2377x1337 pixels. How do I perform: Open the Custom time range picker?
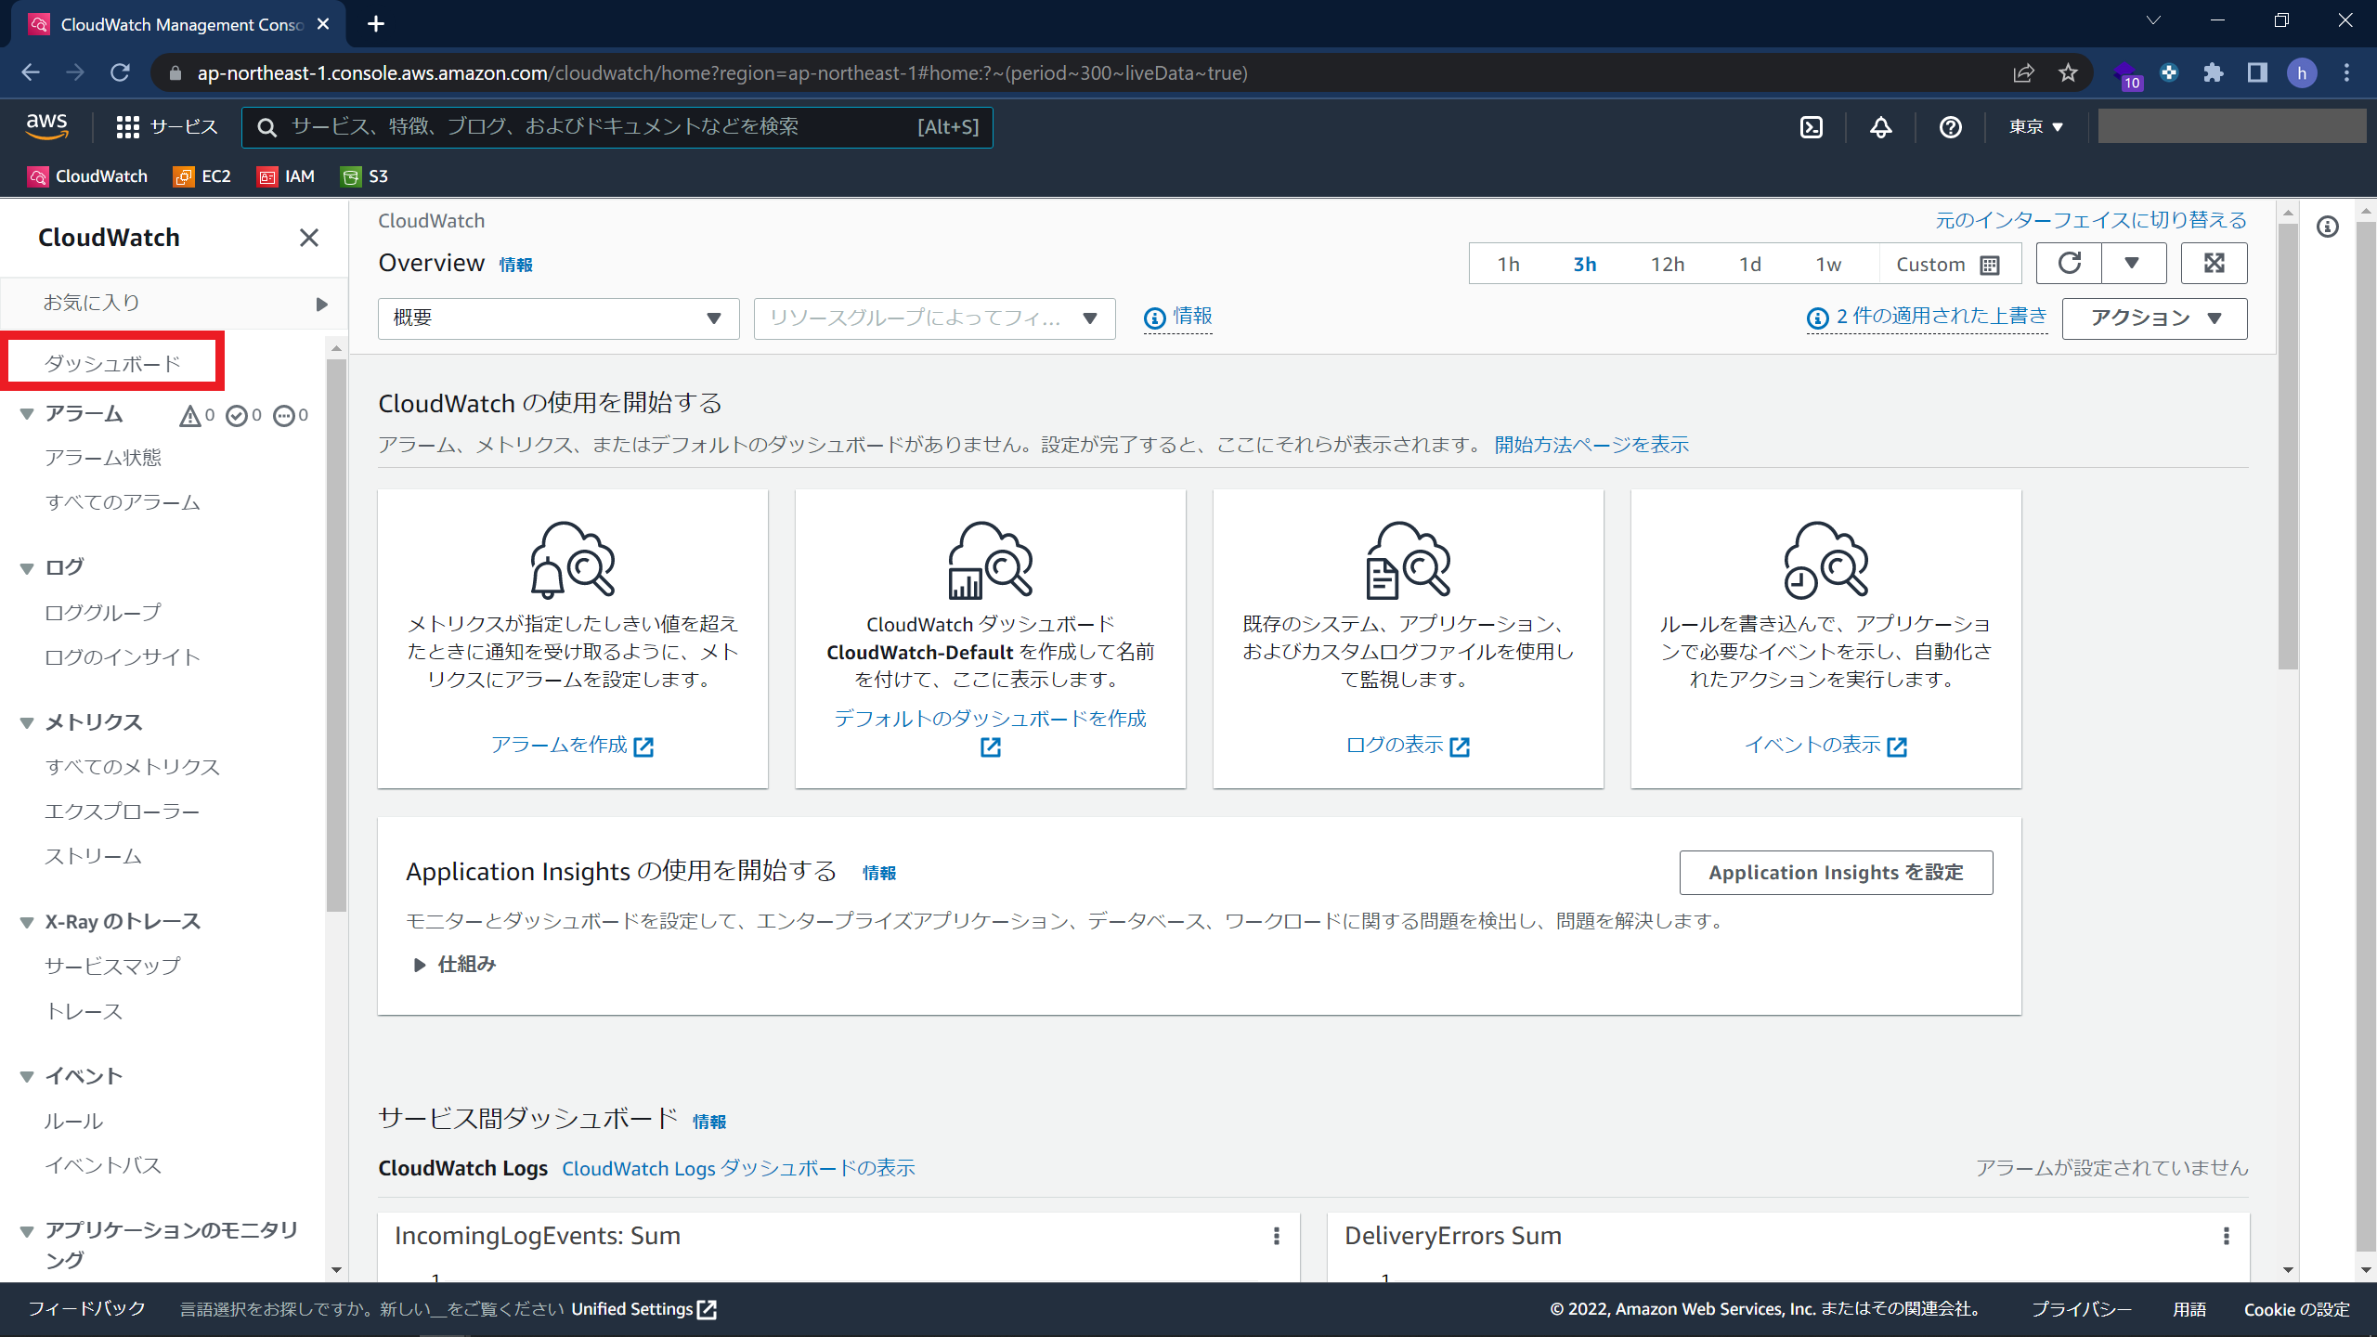[1947, 265]
